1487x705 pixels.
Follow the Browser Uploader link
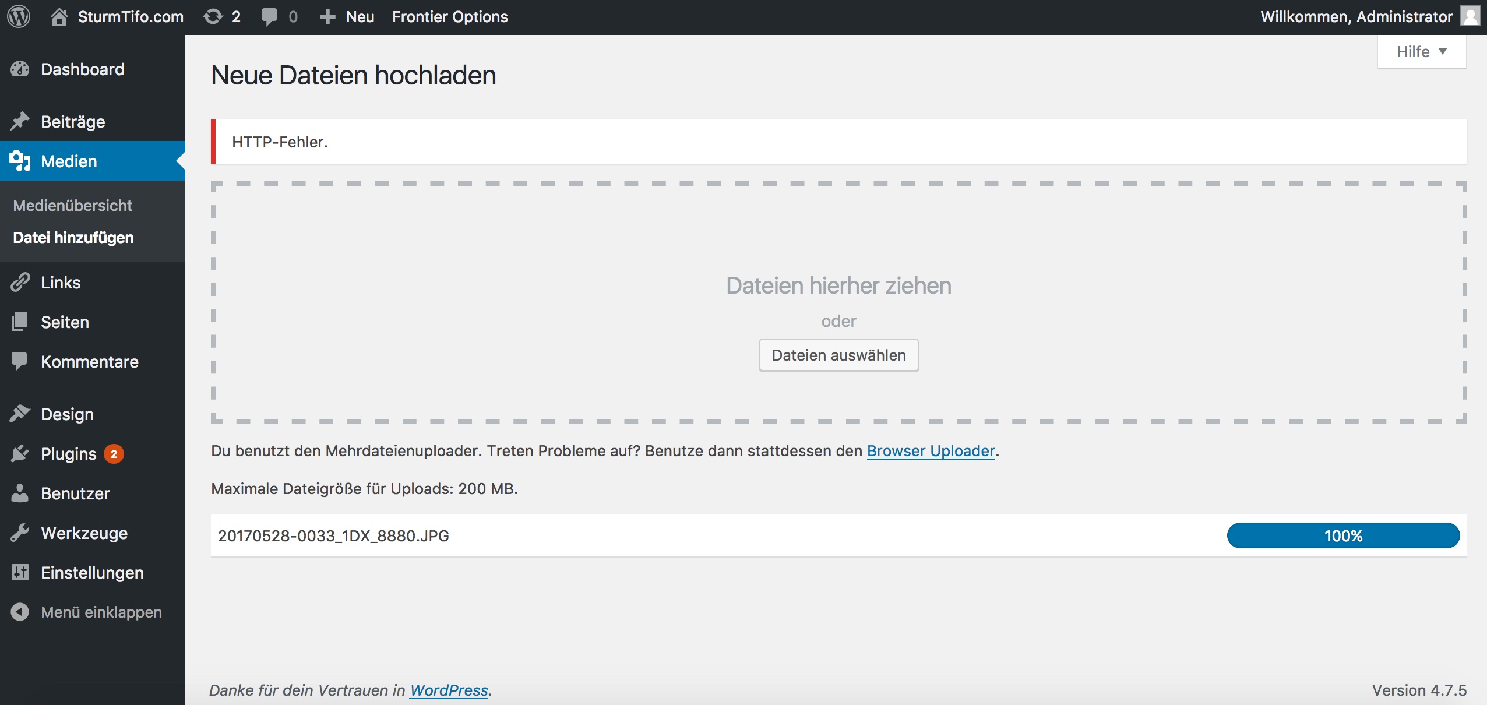click(931, 450)
